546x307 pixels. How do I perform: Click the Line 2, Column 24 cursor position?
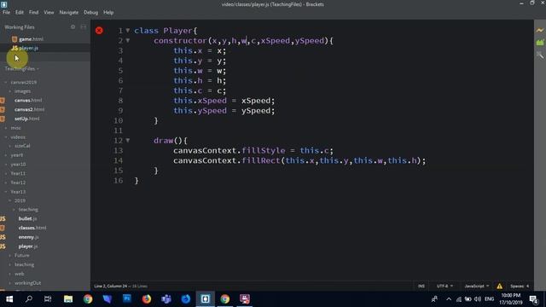click(110, 287)
